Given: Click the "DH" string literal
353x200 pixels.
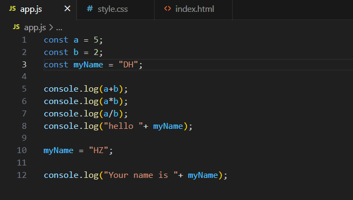Looking at the screenshot, I should (x=128, y=65).
